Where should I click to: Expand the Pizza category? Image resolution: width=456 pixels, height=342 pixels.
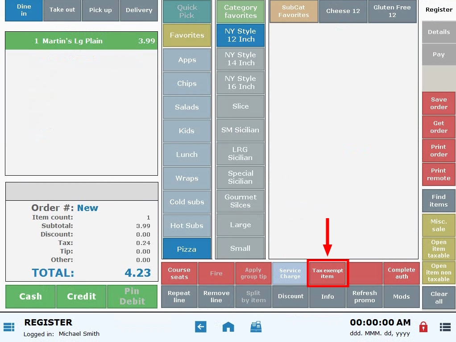click(x=187, y=249)
